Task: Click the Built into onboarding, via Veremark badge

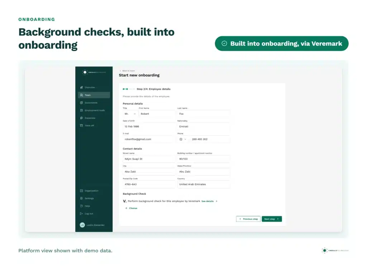Action: coord(282,43)
